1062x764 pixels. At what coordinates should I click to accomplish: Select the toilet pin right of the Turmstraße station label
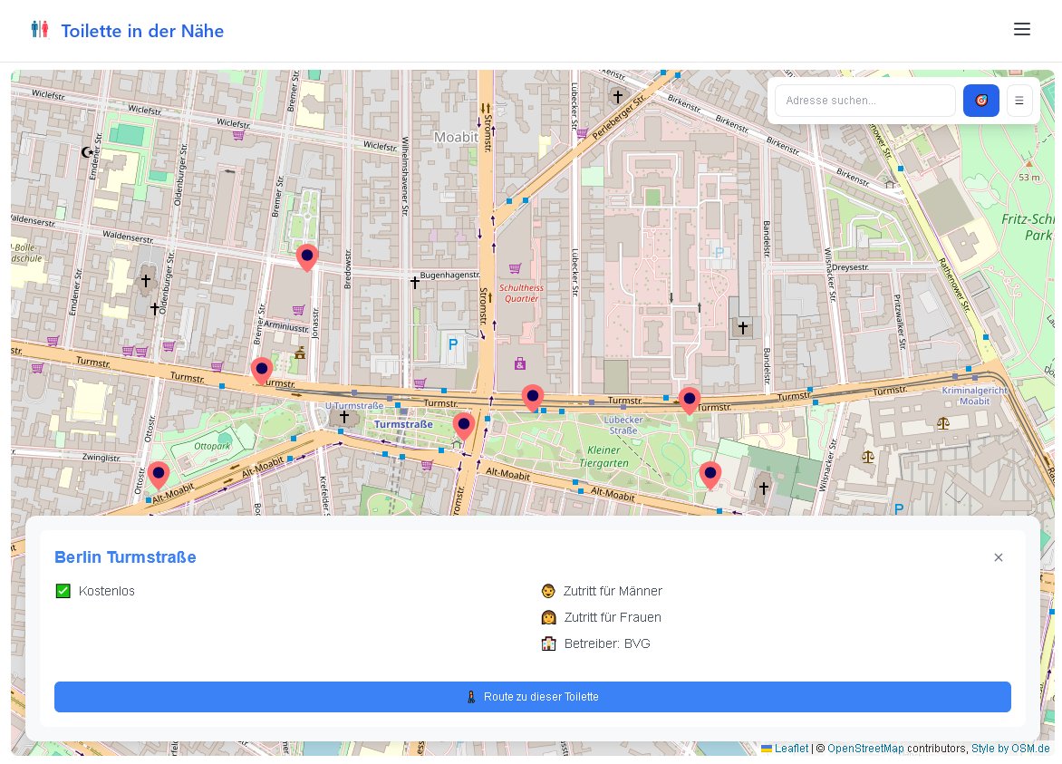(x=463, y=426)
